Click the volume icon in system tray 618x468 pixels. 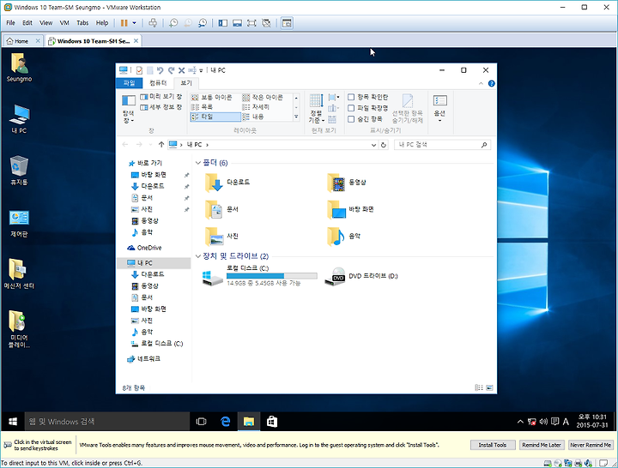click(x=543, y=422)
